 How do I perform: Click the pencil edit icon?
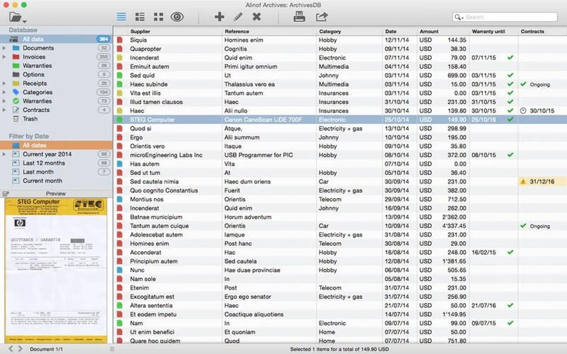238,17
